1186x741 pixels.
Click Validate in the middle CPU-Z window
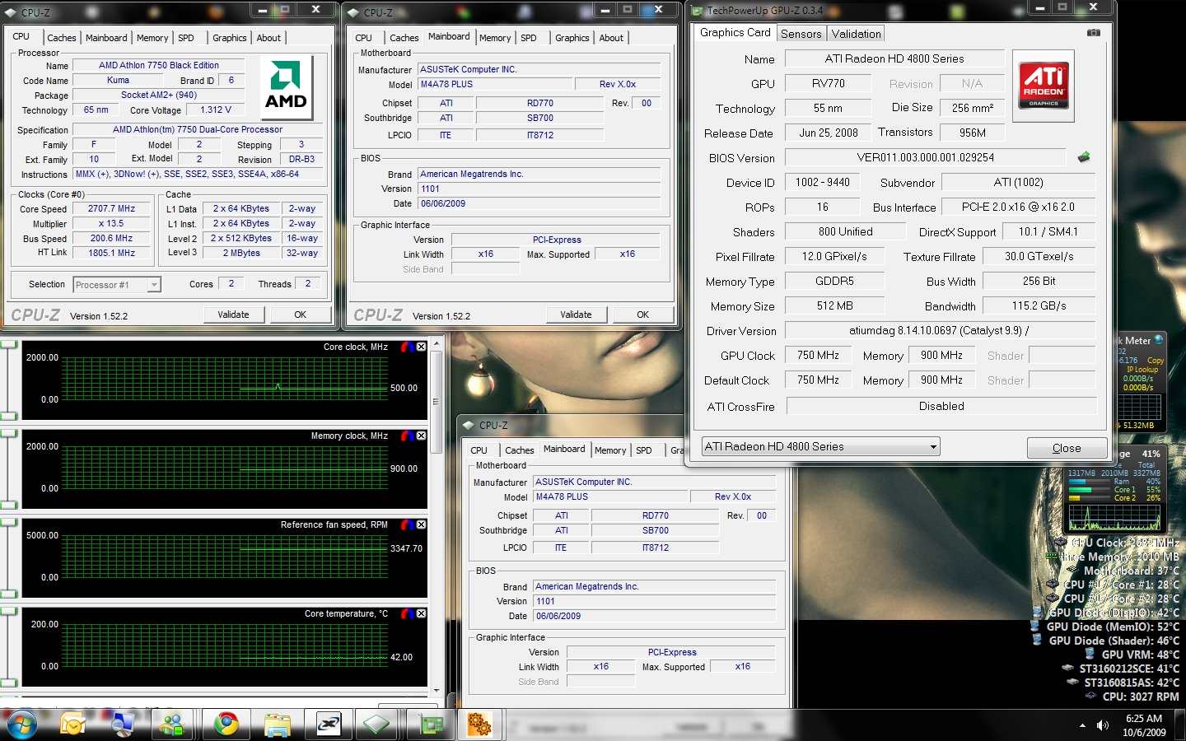(576, 315)
